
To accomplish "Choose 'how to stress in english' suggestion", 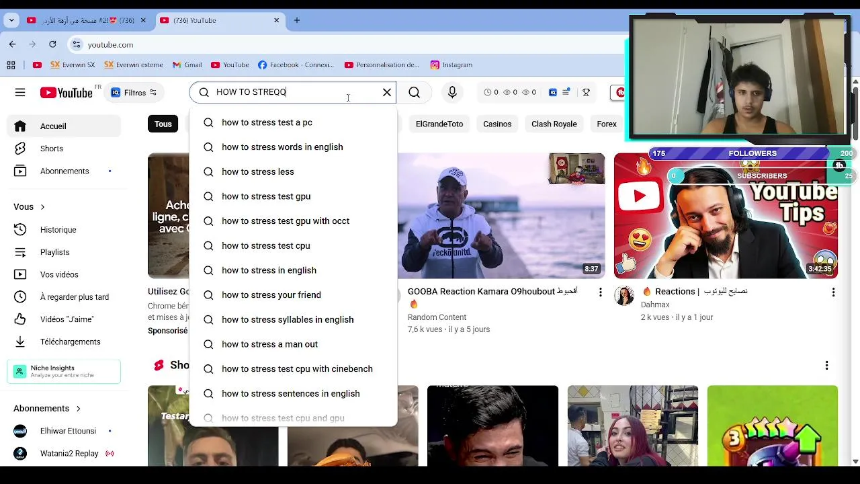I will click(x=294, y=270).
